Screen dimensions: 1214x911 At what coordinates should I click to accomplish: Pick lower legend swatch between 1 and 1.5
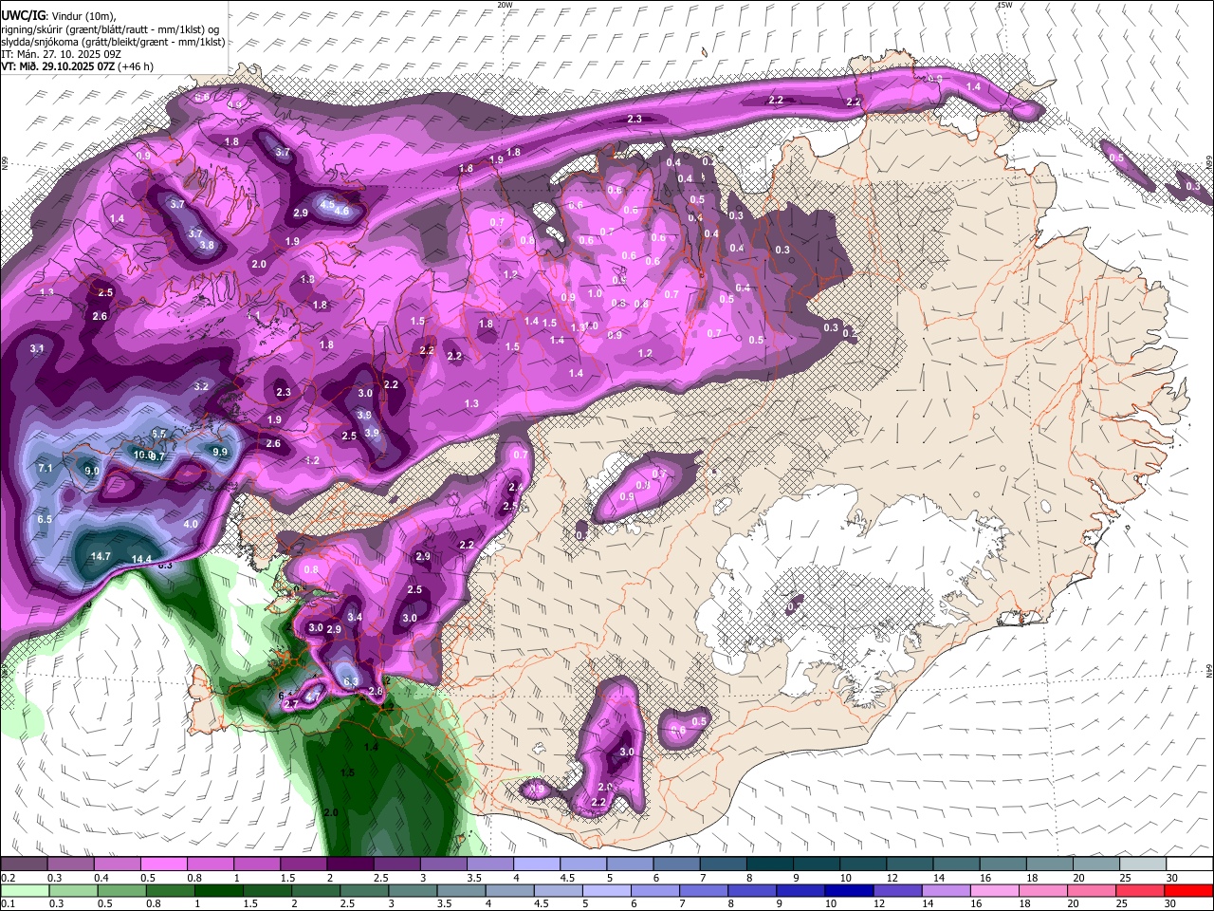(217, 891)
